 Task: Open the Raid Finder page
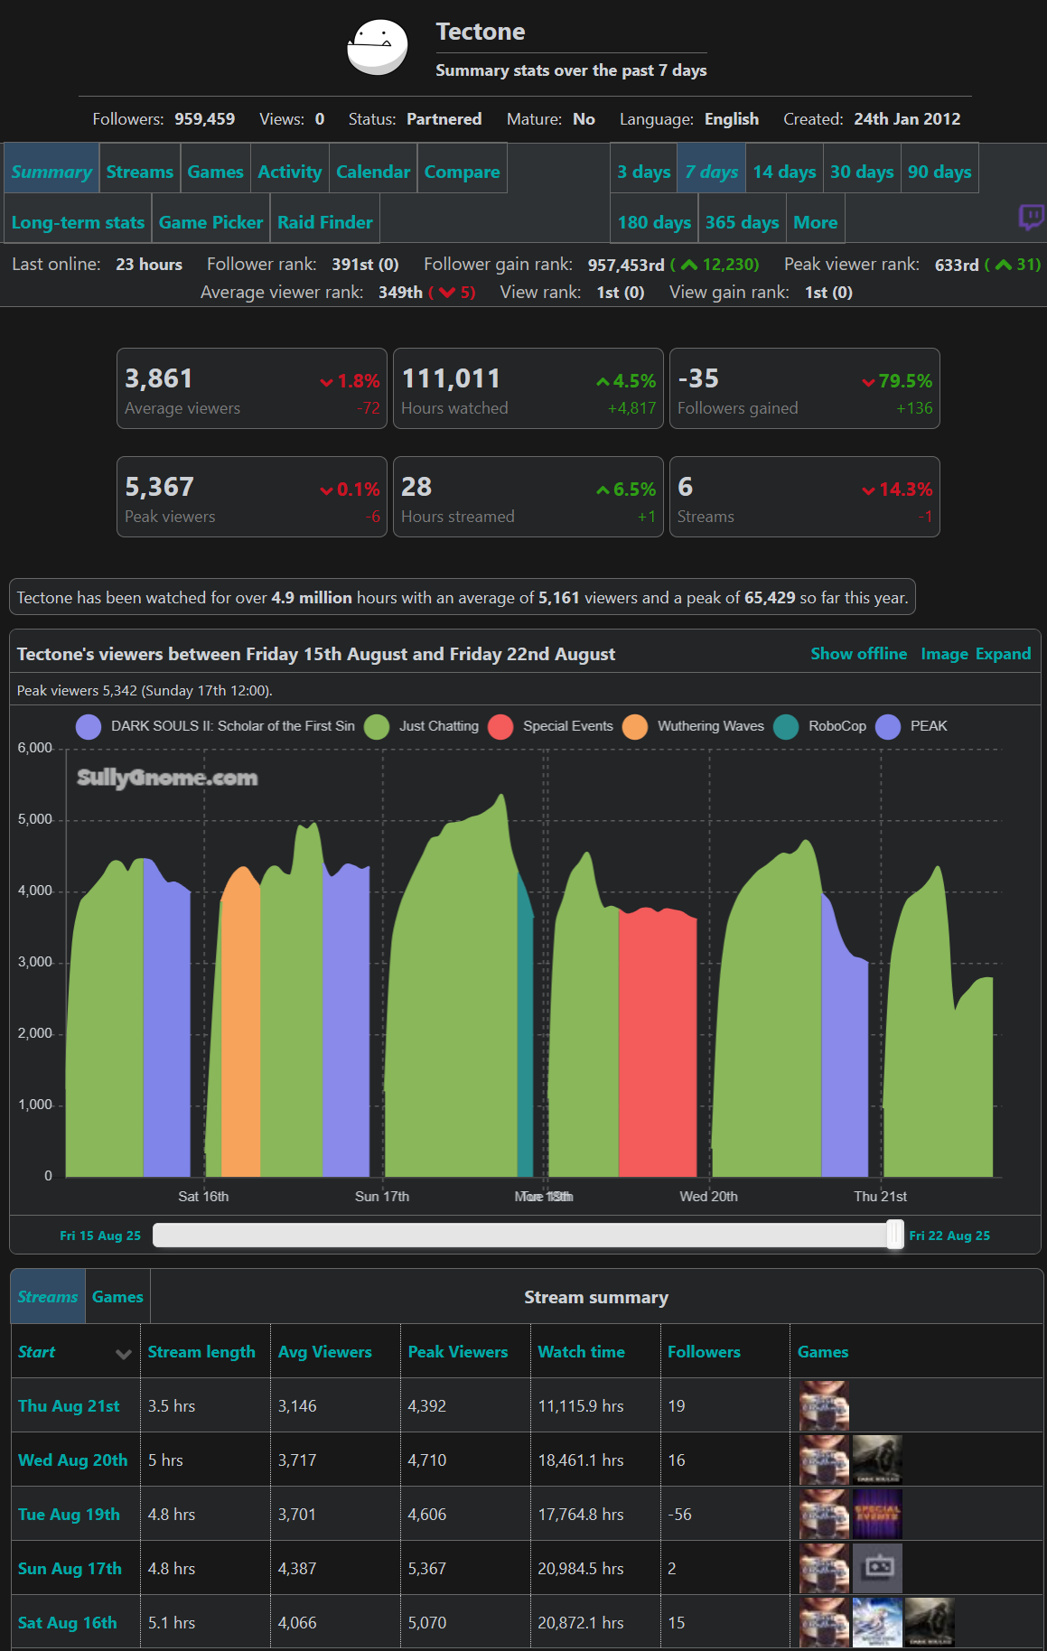pyautogui.click(x=325, y=222)
